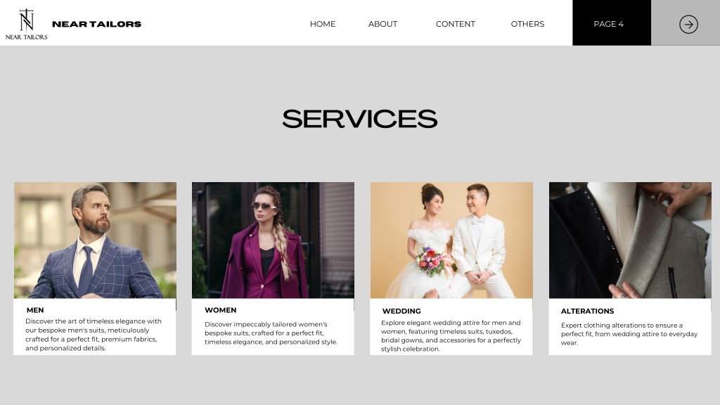This screenshot has height=405, width=720.
Task: Click the SERVICES page title
Action: pos(359,120)
